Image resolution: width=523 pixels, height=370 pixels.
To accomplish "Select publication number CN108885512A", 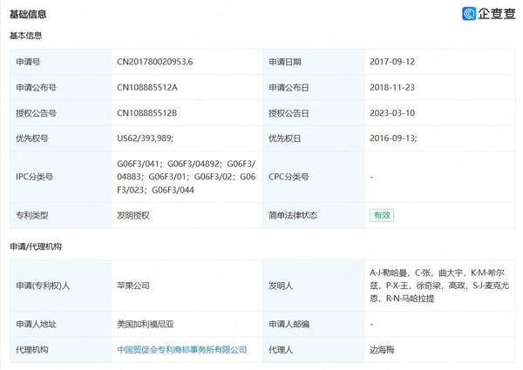I will [x=147, y=87].
